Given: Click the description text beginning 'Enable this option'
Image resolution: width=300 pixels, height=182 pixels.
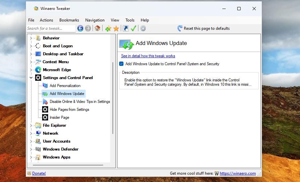Looking at the screenshot, I should tap(188, 82).
